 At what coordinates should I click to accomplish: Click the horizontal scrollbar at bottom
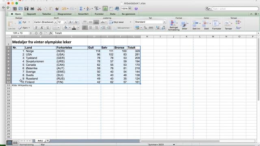pyautogui.click(x=180, y=141)
